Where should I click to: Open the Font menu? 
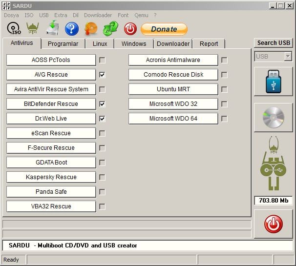click(123, 15)
